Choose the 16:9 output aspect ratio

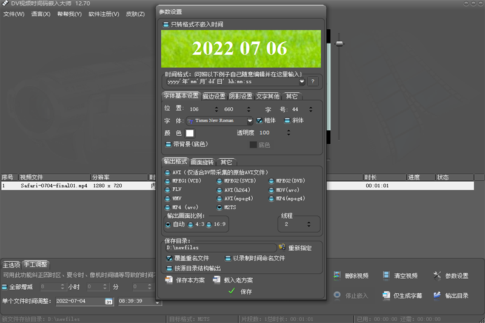tap(209, 224)
